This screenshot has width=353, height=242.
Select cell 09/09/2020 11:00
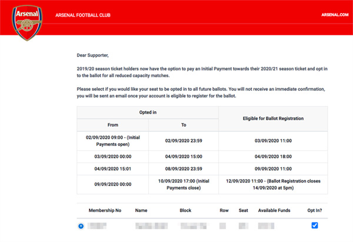tap(273, 169)
